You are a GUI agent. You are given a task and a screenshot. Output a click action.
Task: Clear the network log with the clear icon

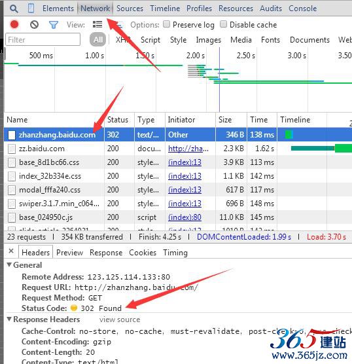tap(34, 24)
